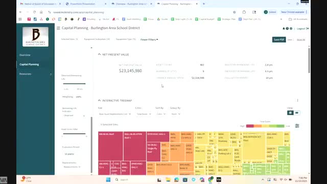Open the browser side panel icon
The height and width of the screenshot is (184, 327).
[x=254, y=12]
